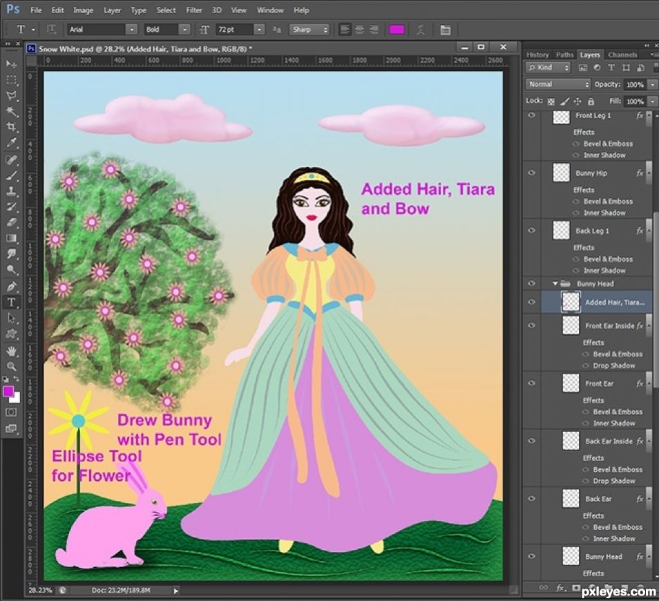Select the Eraser tool
The height and width of the screenshot is (601, 659).
[x=11, y=222]
